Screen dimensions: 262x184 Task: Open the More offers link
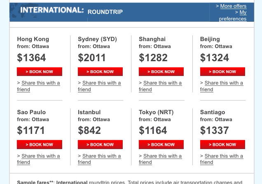[233, 6]
